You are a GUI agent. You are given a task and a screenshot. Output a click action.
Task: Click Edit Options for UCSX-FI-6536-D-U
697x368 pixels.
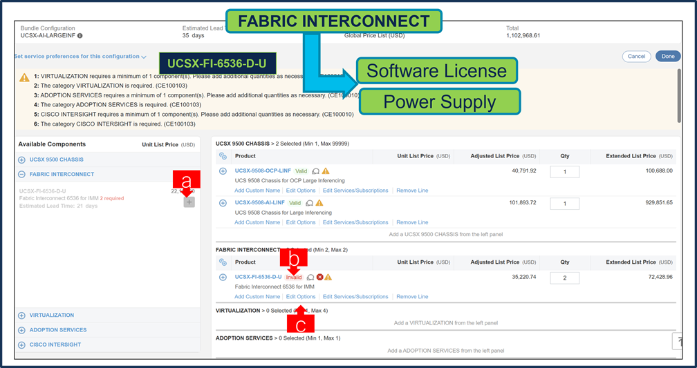pyautogui.click(x=301, y=296)
